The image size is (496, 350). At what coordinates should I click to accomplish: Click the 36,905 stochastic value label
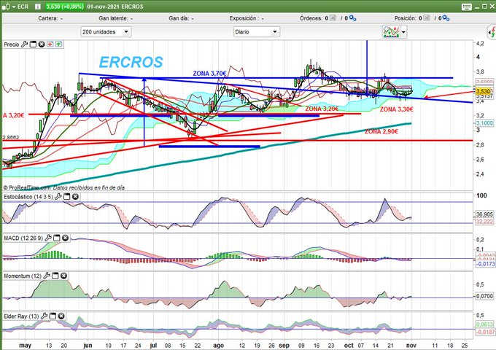(x=484, y=214)
